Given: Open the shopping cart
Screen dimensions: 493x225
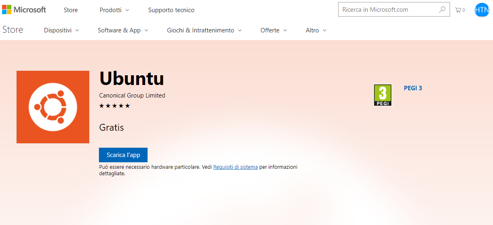Looking at the screenshot, I should 460,10.
